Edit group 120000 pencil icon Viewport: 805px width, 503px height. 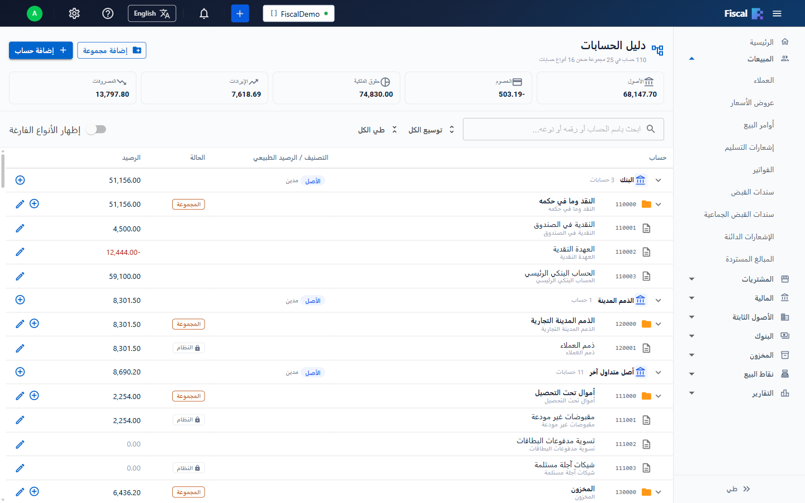pos(20,324)
